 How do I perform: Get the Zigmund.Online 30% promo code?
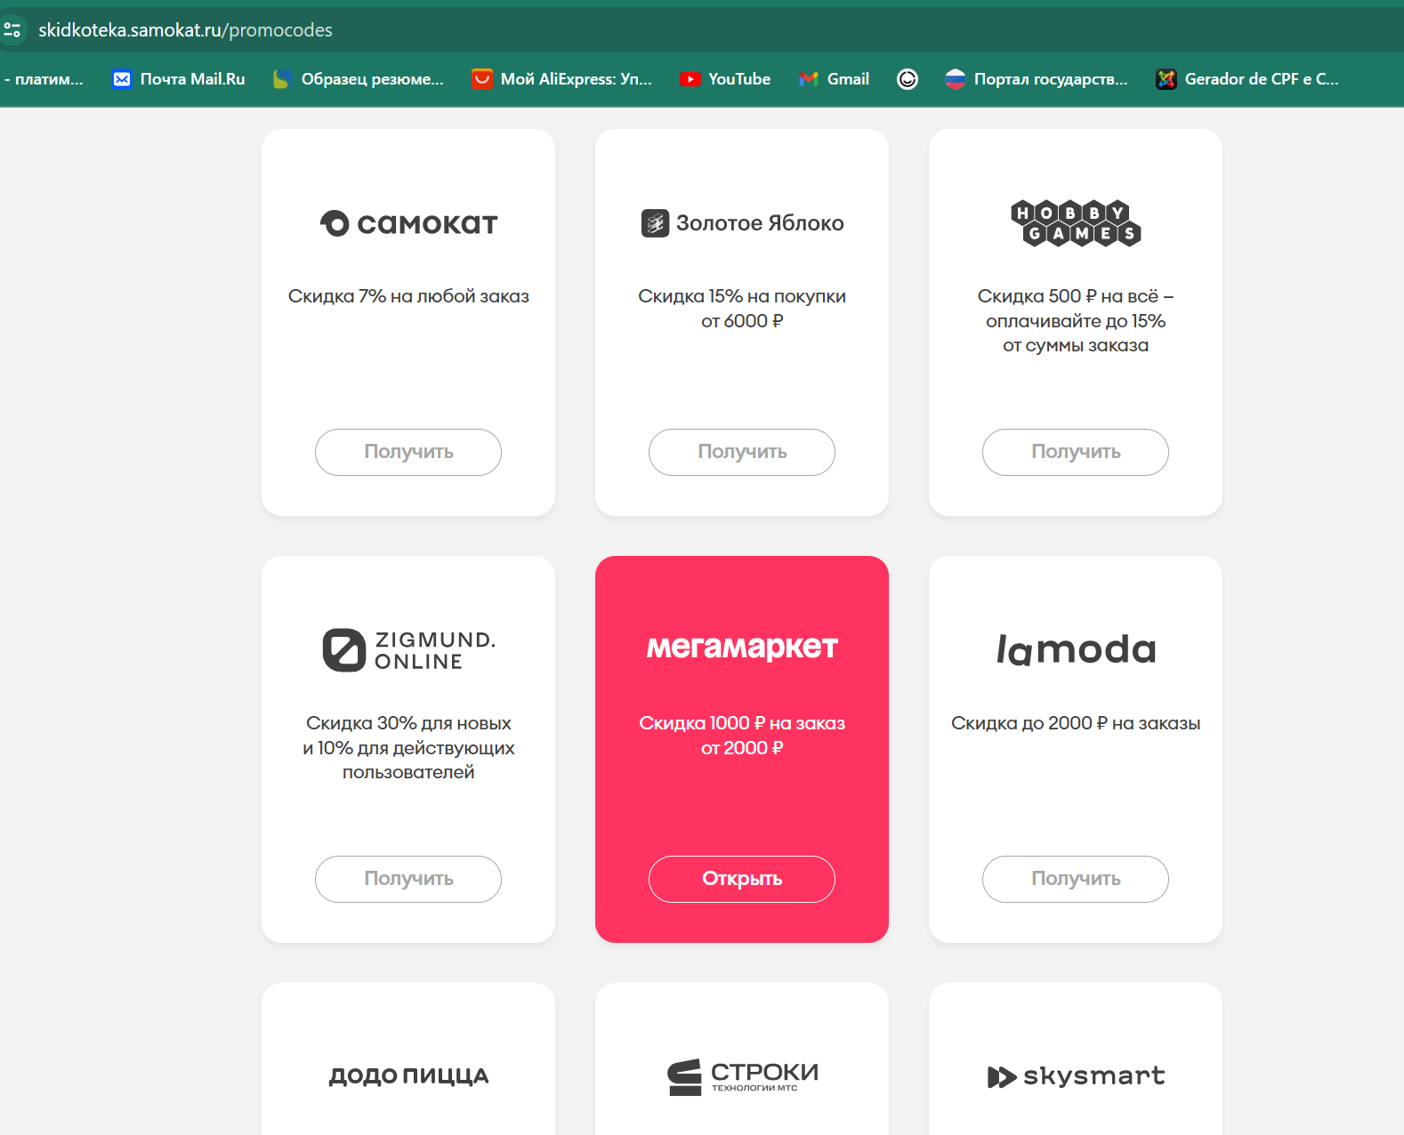pyautogui.click(x=408, y=879)
